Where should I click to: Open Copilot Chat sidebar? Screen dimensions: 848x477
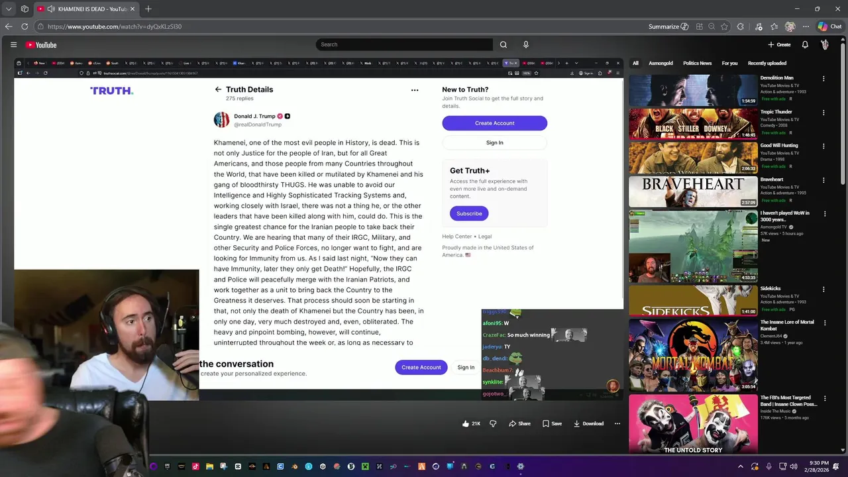(x=829, y=26)
